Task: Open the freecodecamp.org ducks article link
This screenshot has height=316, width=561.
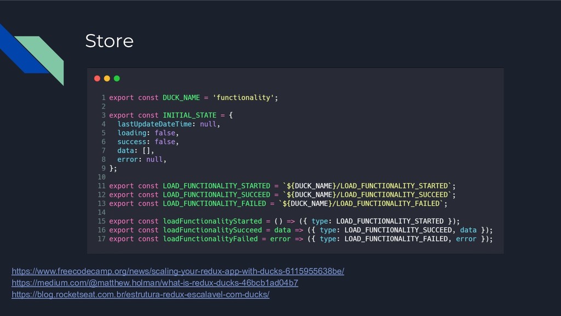Action: click(x=178, y=271)
